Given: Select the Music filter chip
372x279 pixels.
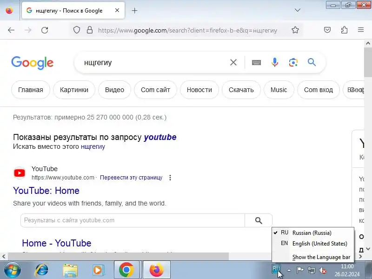Looking at the screenshot, I should pyautogui.click(x=279, y=90).
